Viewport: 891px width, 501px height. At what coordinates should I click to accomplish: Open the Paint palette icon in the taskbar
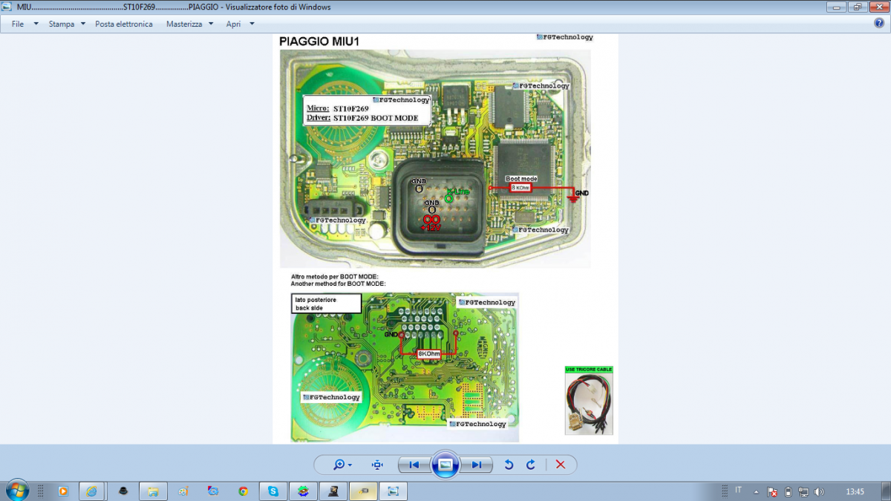183,491
